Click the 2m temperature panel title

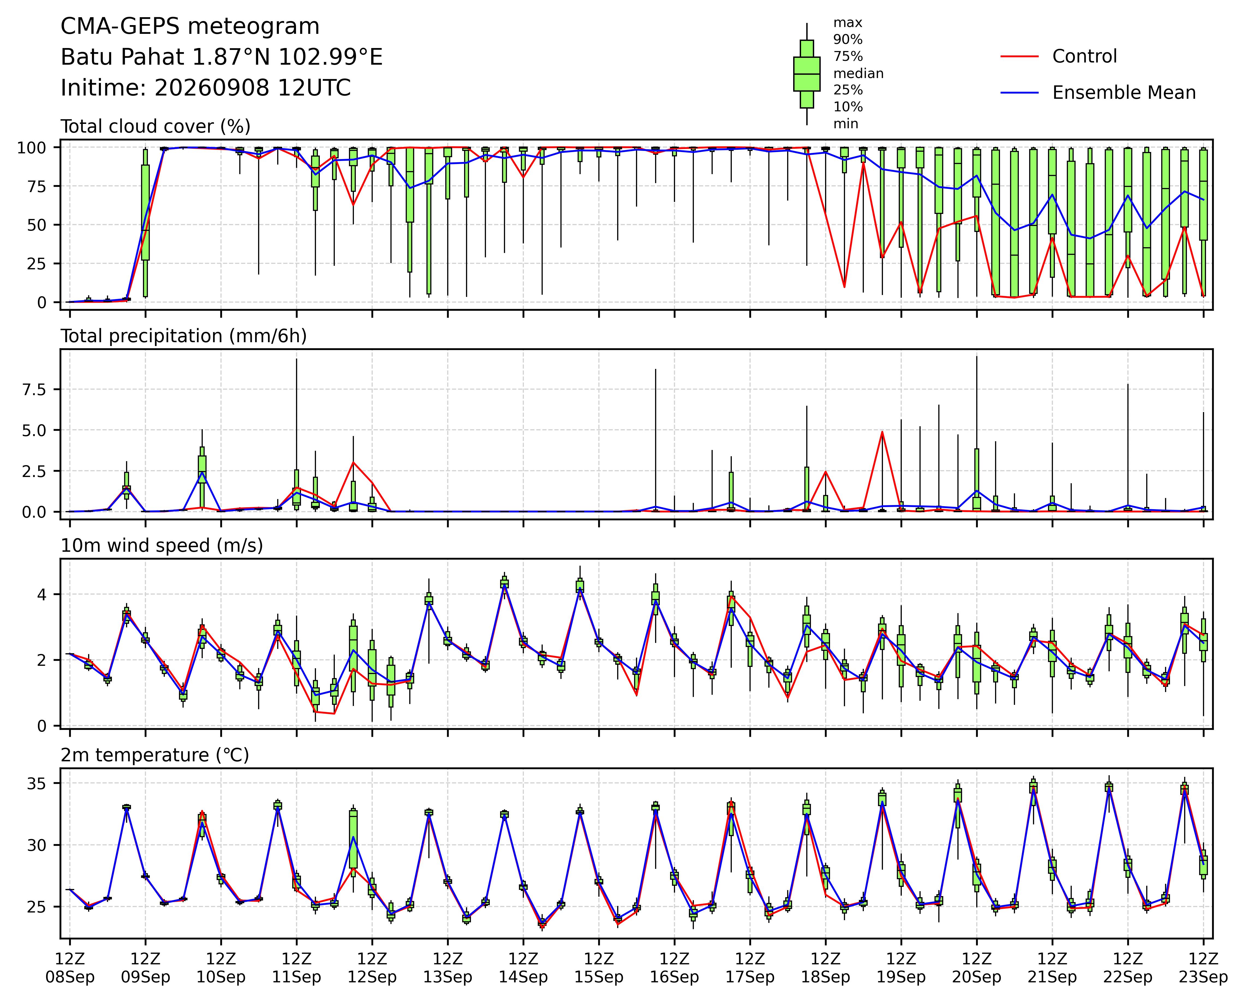tap(155, 755)
